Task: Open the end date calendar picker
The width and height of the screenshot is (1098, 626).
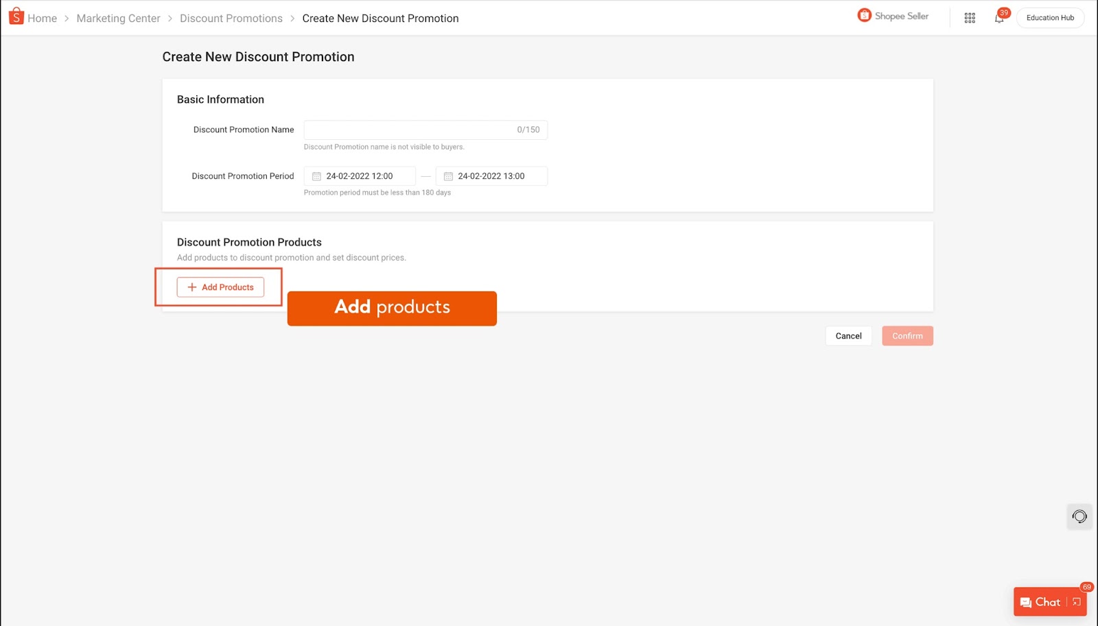Action: (448, 176)
